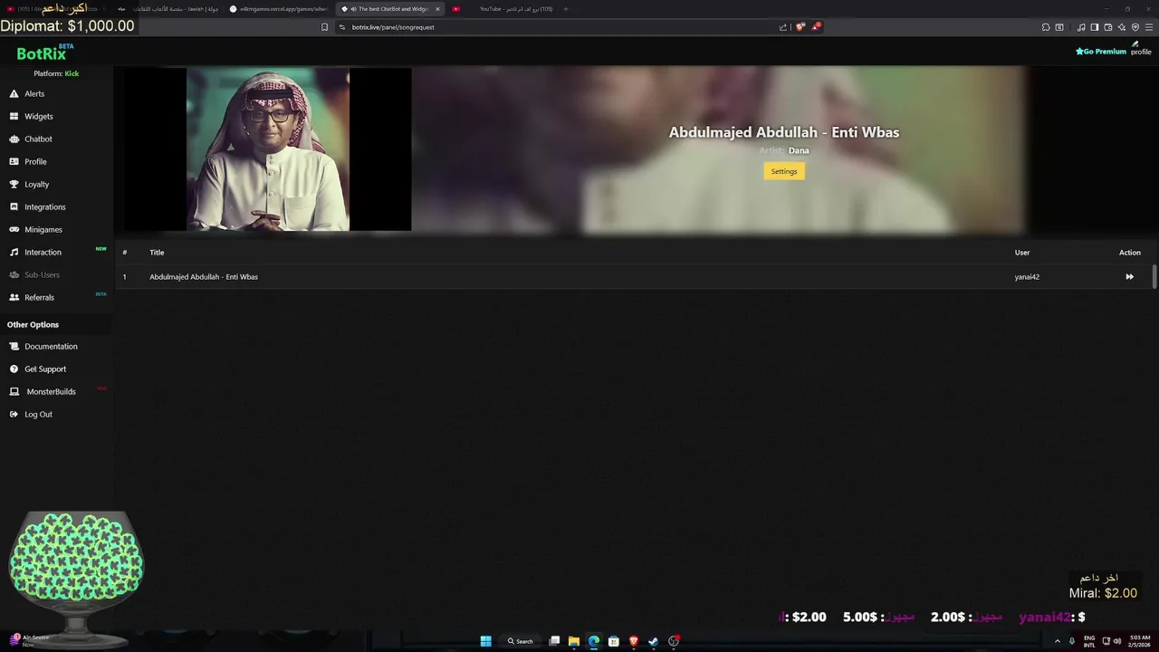1159x652 pixels.
Task: Toggle the browser sidebar panel icon
Action: (1095, 27)
